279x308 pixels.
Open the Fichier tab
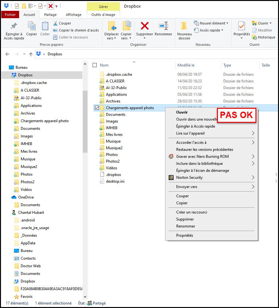[x=10, y=15]
